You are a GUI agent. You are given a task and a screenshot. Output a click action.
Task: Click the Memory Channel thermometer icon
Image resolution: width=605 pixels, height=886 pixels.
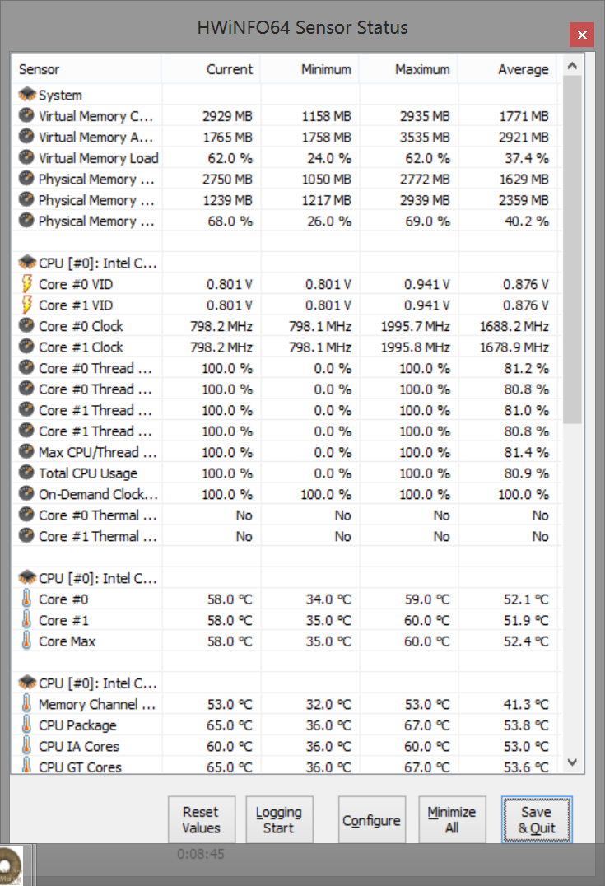(27, 705)
